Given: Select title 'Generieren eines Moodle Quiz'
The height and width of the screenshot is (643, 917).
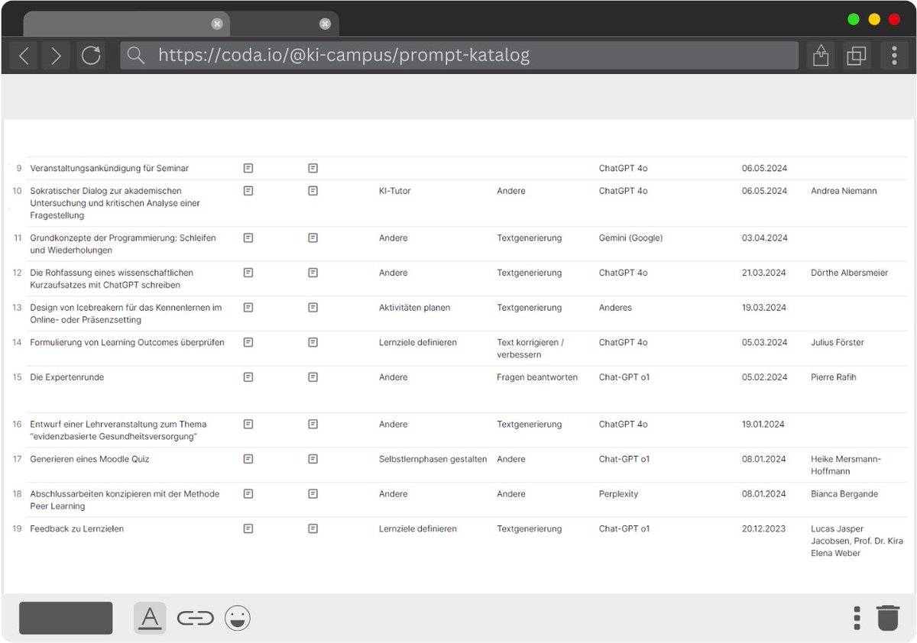Looking at the screenshot, I should [89, 459].
